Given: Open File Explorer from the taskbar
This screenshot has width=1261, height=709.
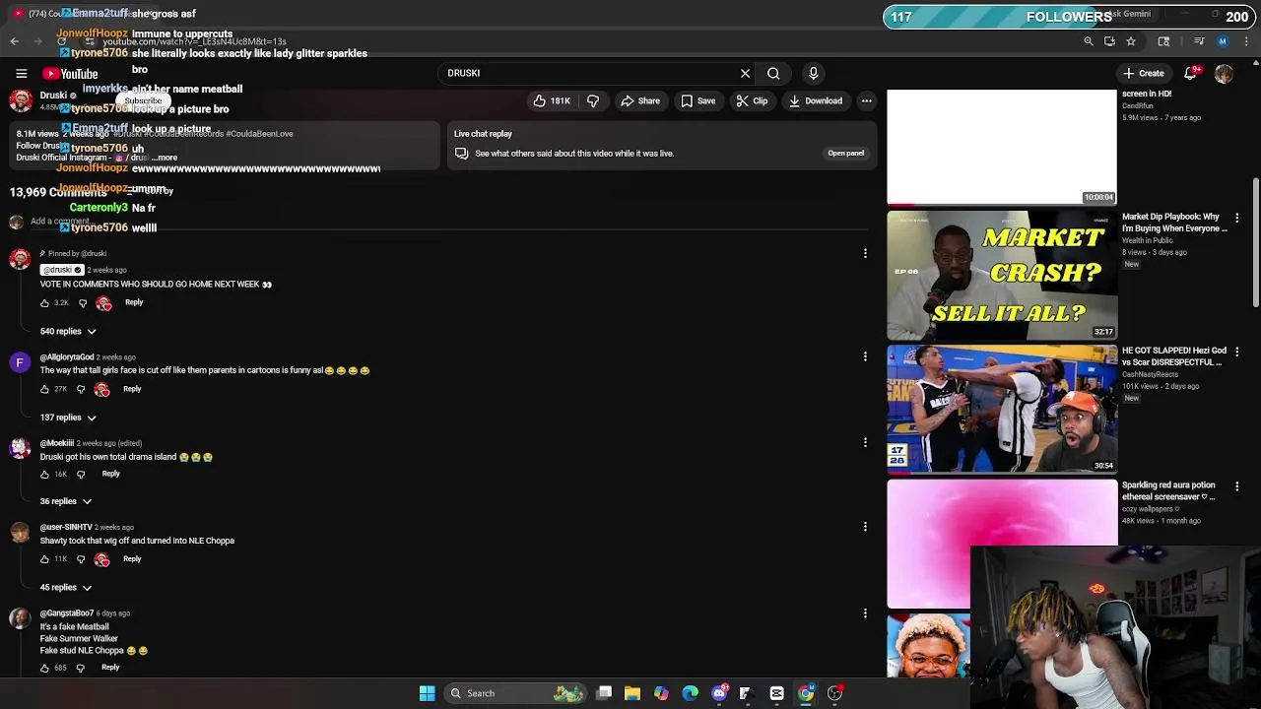Looking at the screenshot, I should pyautogui.click(x=632, y=693).
